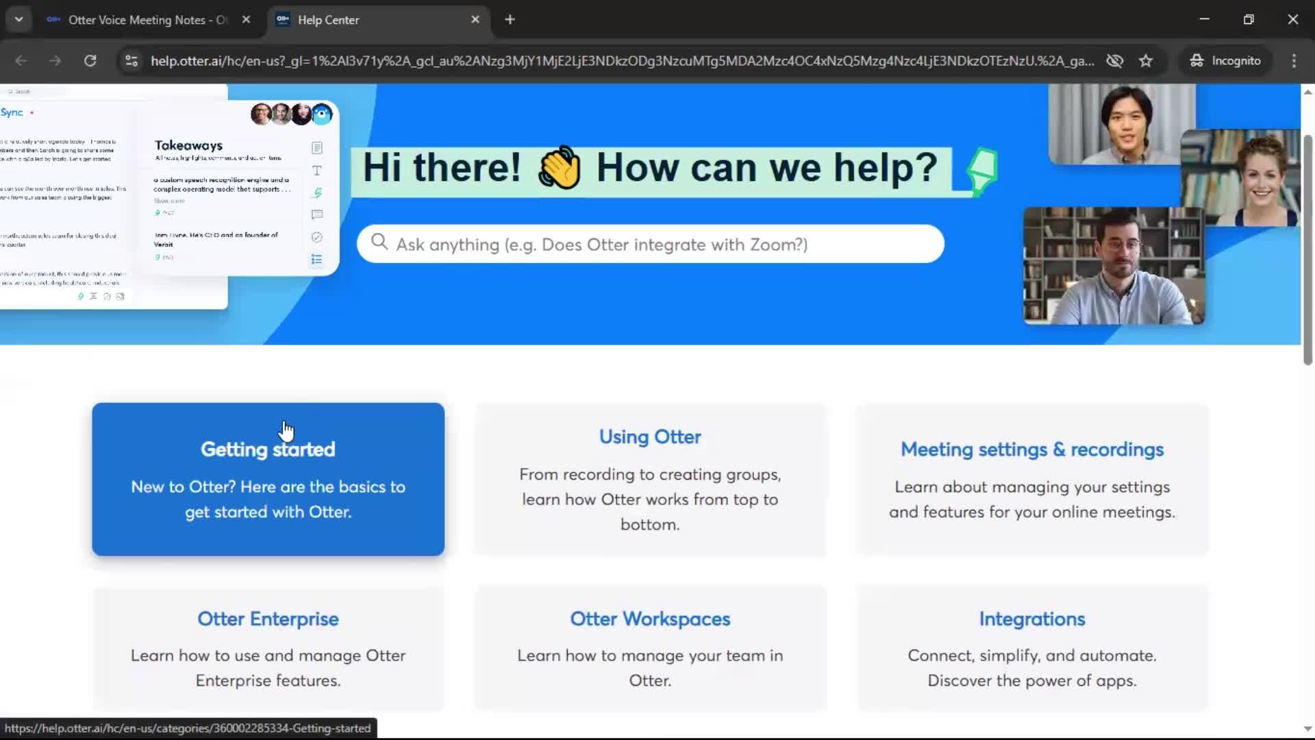Click the top man video thumbnail
Viewport: 1315px width, 740px height.
pyautogui.click(x=1122, y=124)
